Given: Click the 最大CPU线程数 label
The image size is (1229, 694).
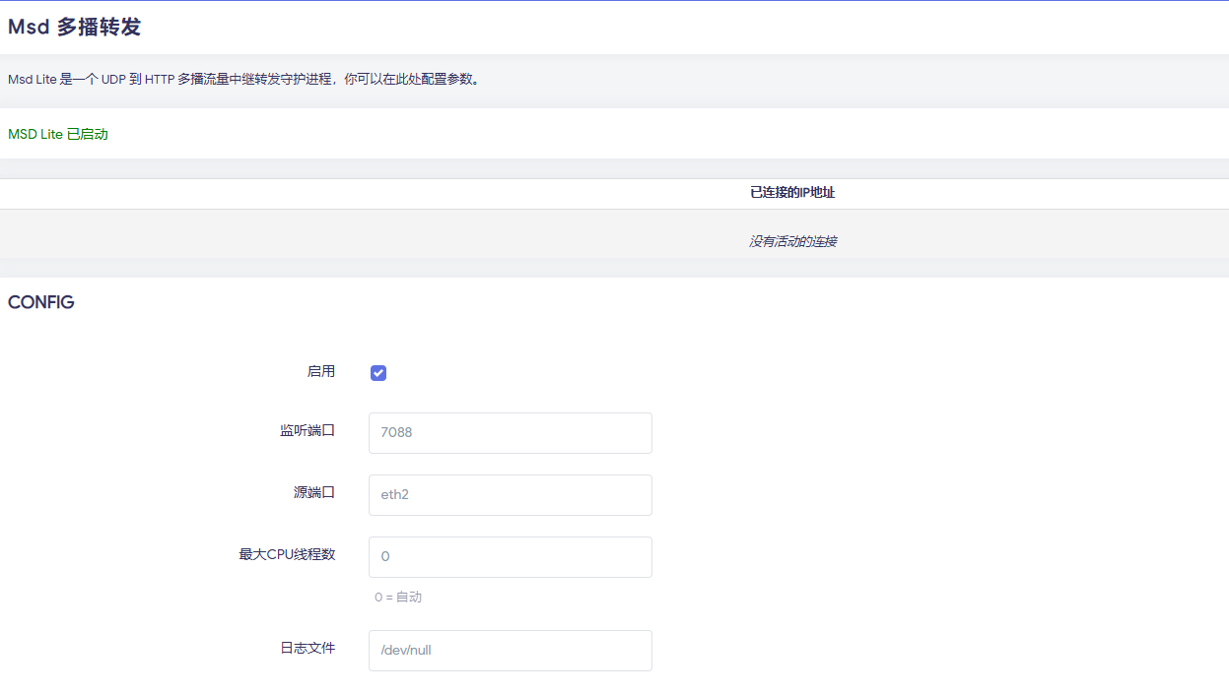Looking at the screenshot, I should pyautogui.click(x=287, y=554).
